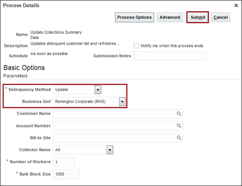Close the Process Details dialog with X

click(236, 5)
